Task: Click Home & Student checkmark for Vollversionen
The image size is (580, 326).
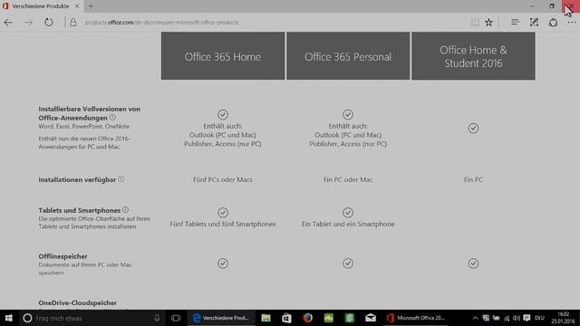Action: (473, 129)
